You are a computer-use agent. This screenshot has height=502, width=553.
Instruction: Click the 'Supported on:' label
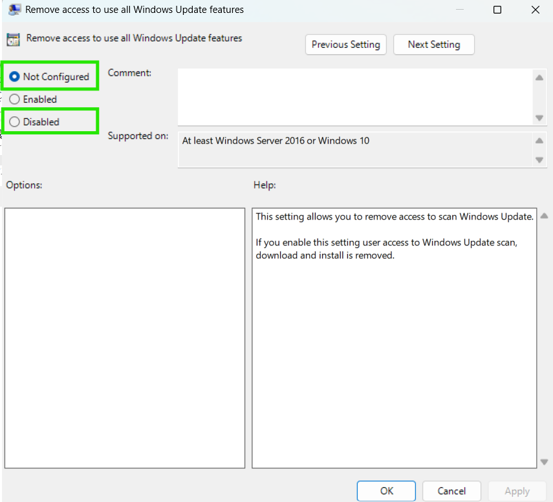(138, 136)
